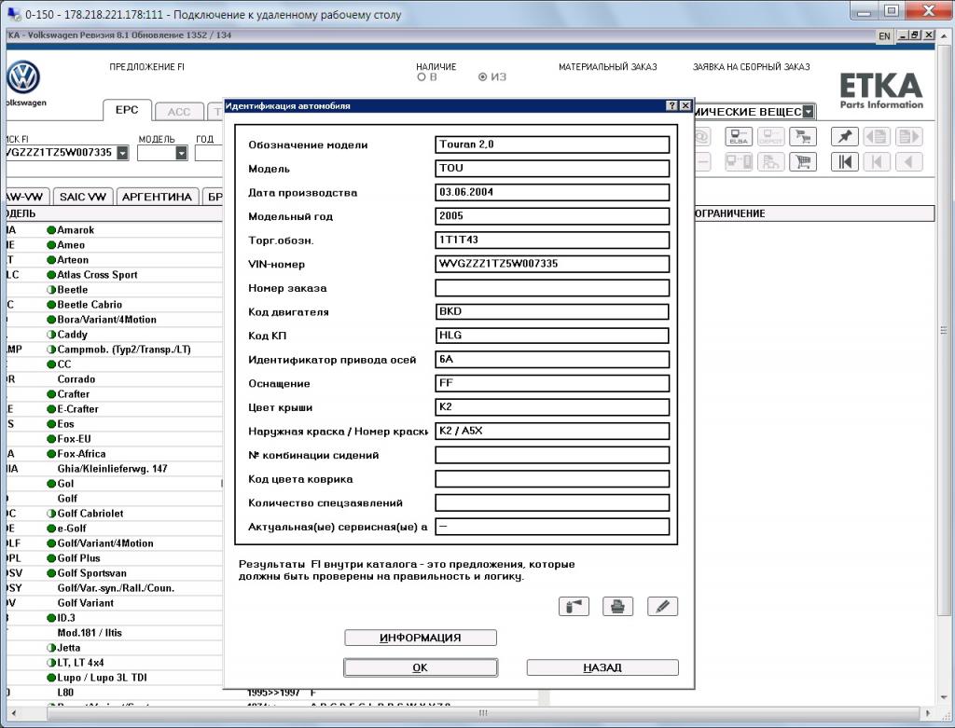
Task: Click the EN language indicator
Action: coord(884,36)
